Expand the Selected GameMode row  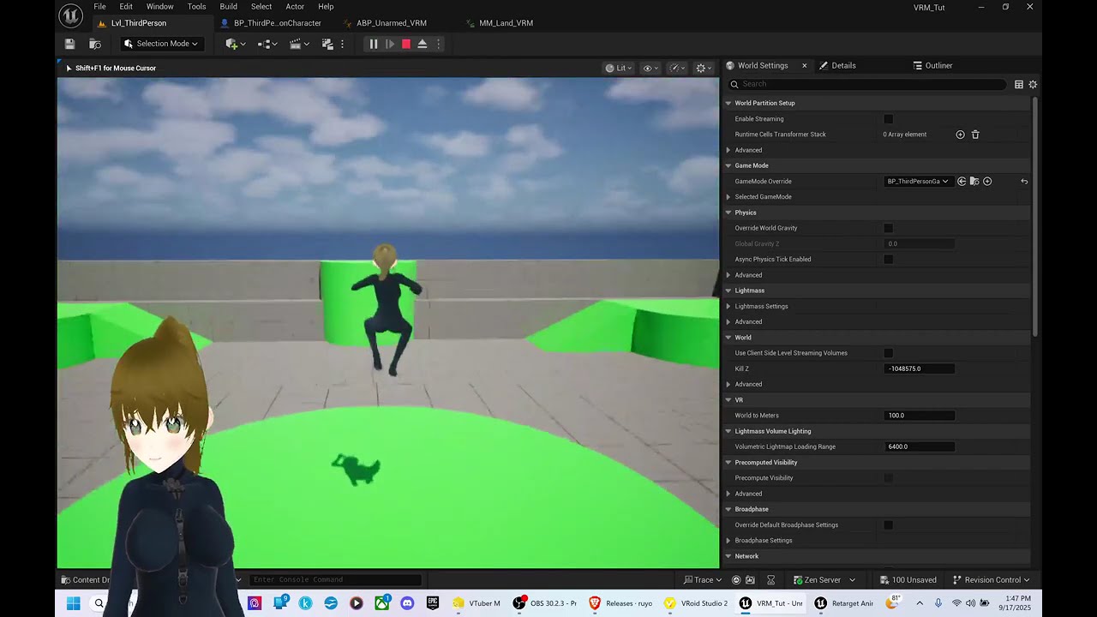[x=728, y=197]
